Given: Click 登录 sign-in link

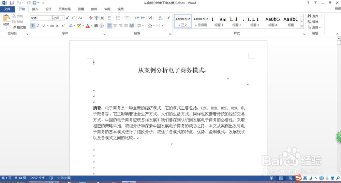Looking at the screenshot, I should click(338, 9).
